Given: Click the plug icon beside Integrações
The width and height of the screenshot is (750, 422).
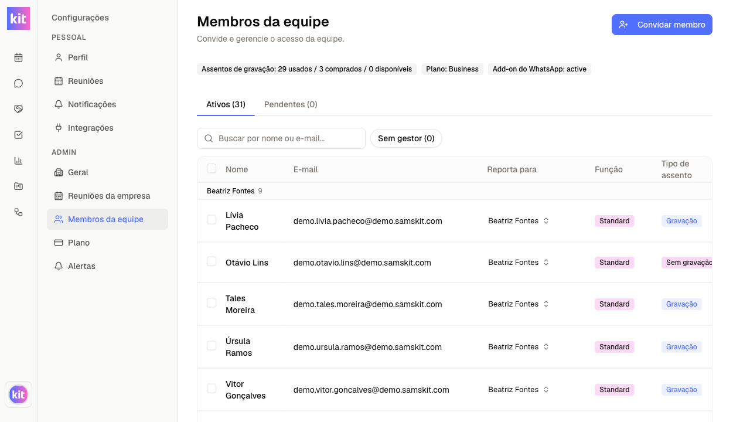Looking at the screenshot, I should tap(59, 128).
